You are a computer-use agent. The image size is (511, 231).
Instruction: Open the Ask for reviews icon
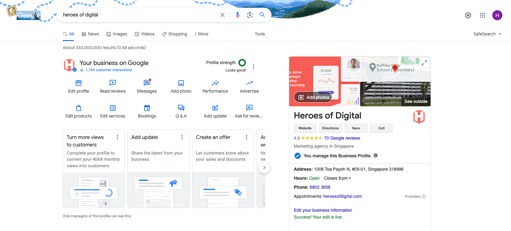click(249, 108)
